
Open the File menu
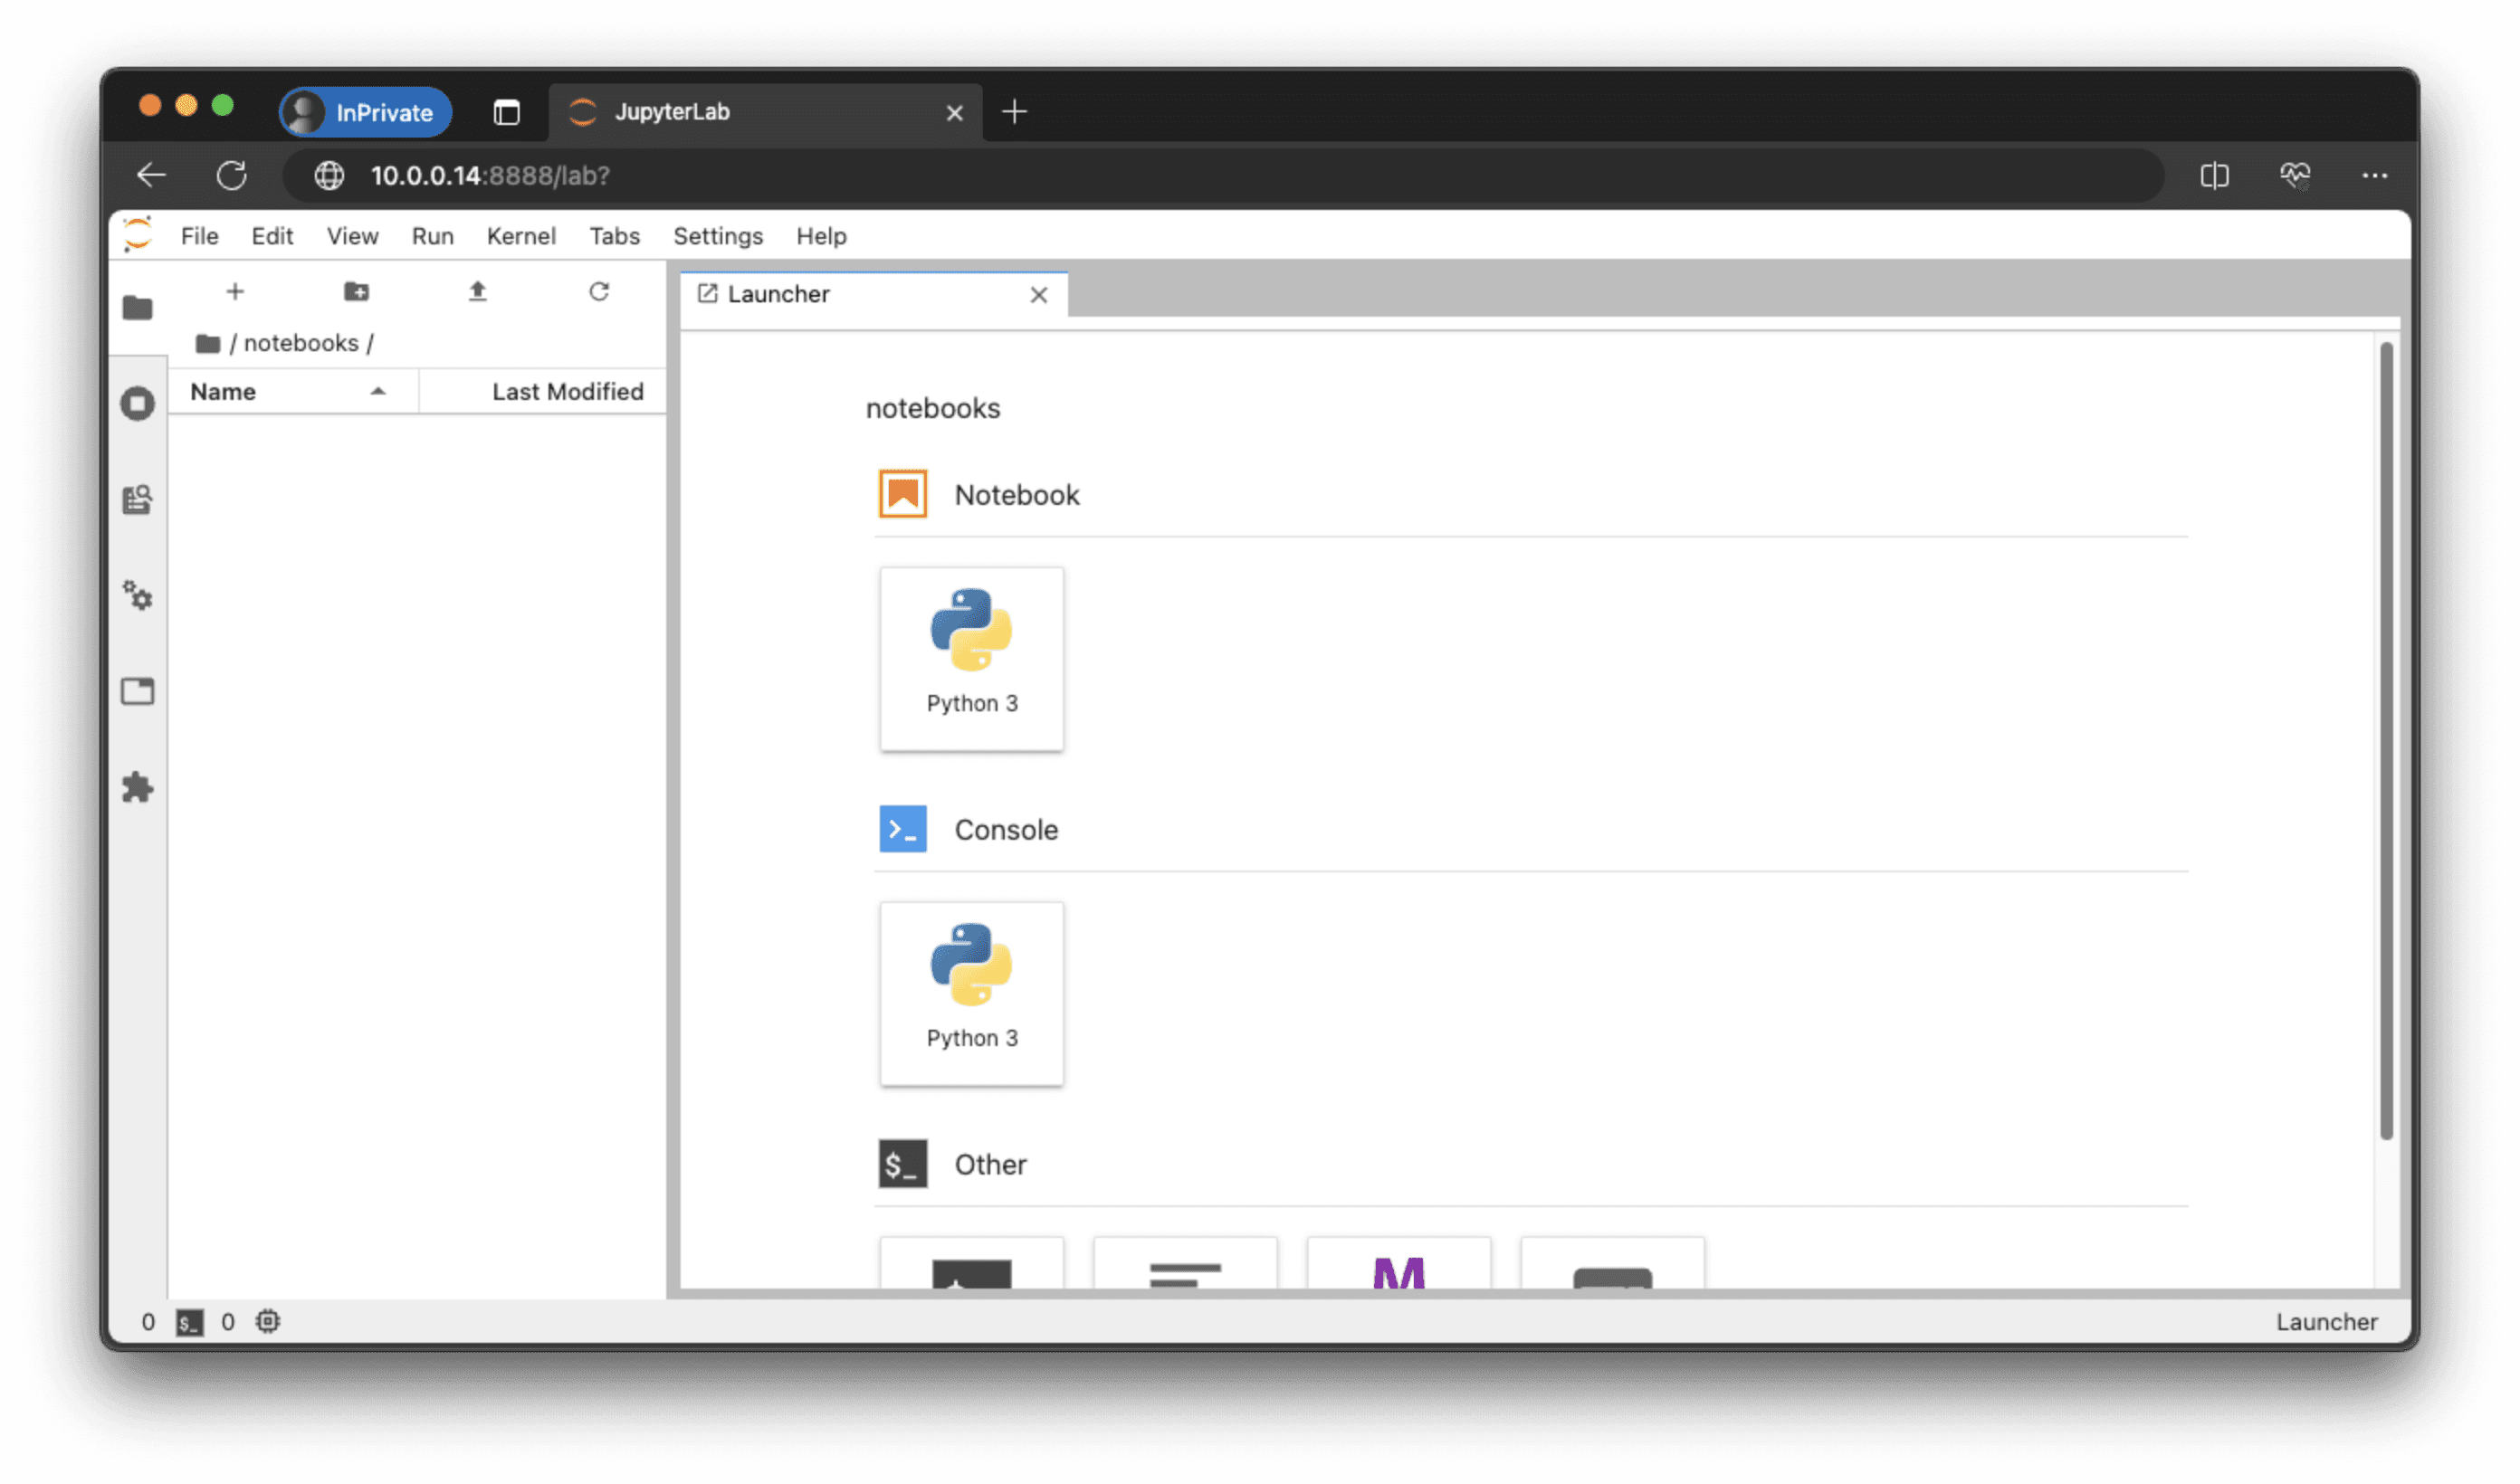tap(200, 236)
